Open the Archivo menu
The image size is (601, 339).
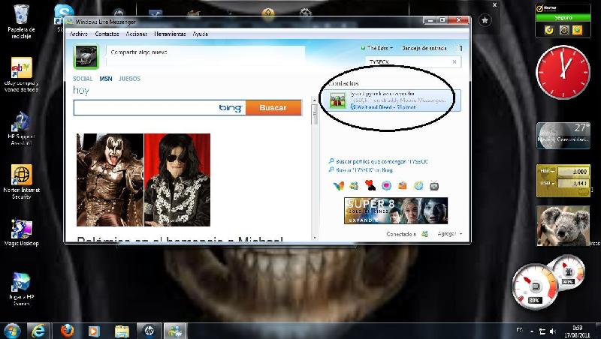pyautogui.click(x=79, y=34)
